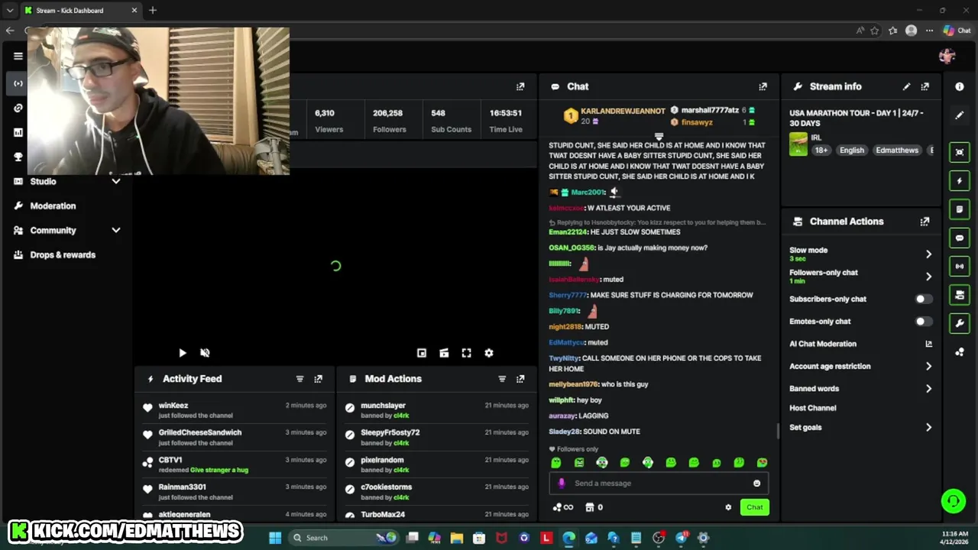Pop out the Mod Actions panel

coord(520,379)
